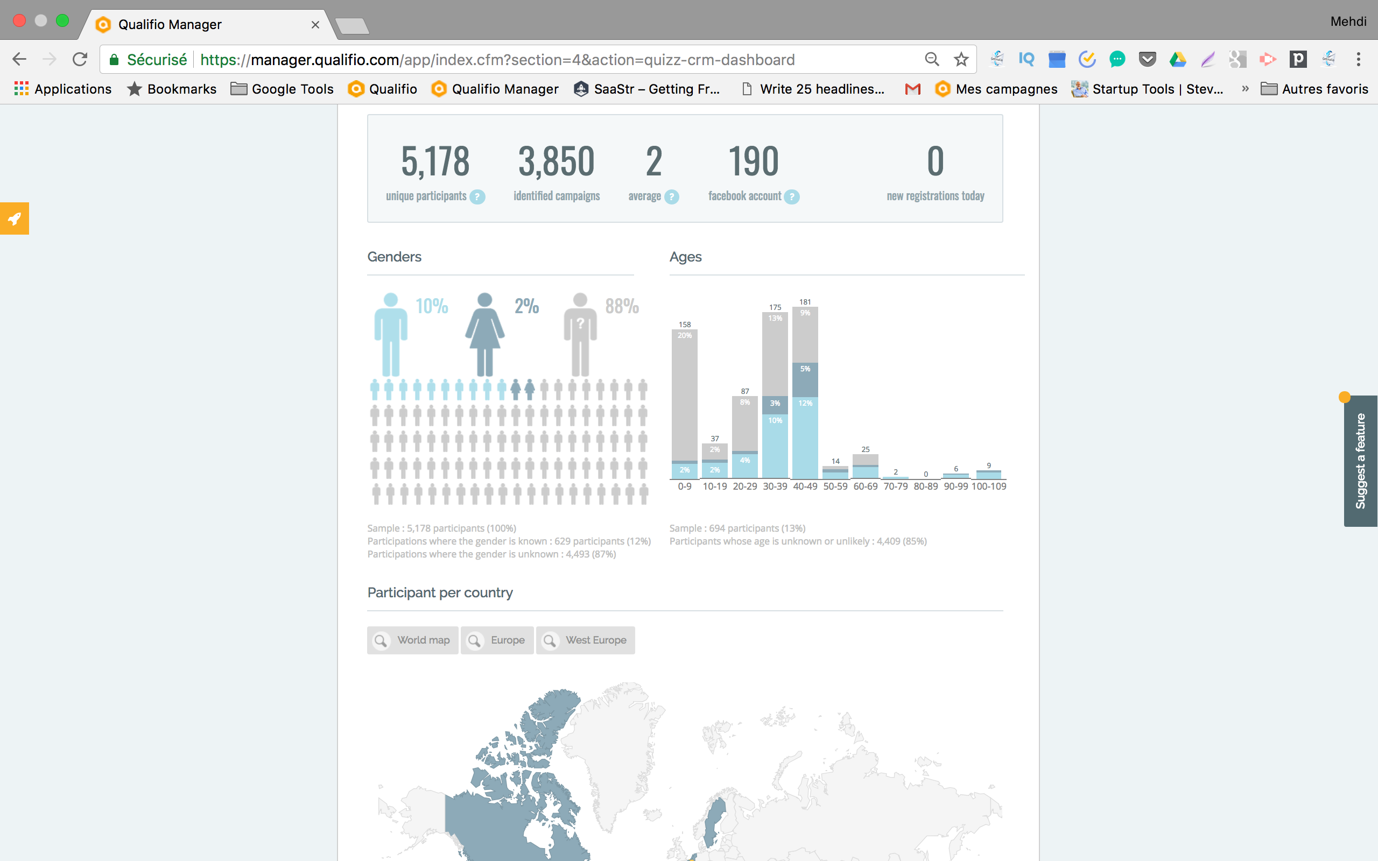Click help icon next to unique participants
This screenshot has width=1378, height=861.
coord(477,197)
